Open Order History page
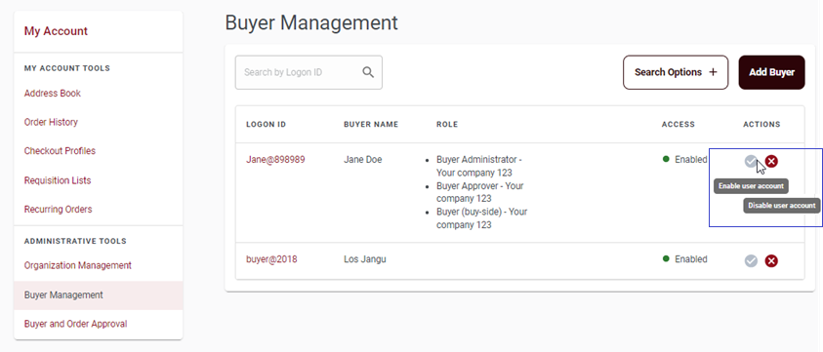 [x=51, y=122]
